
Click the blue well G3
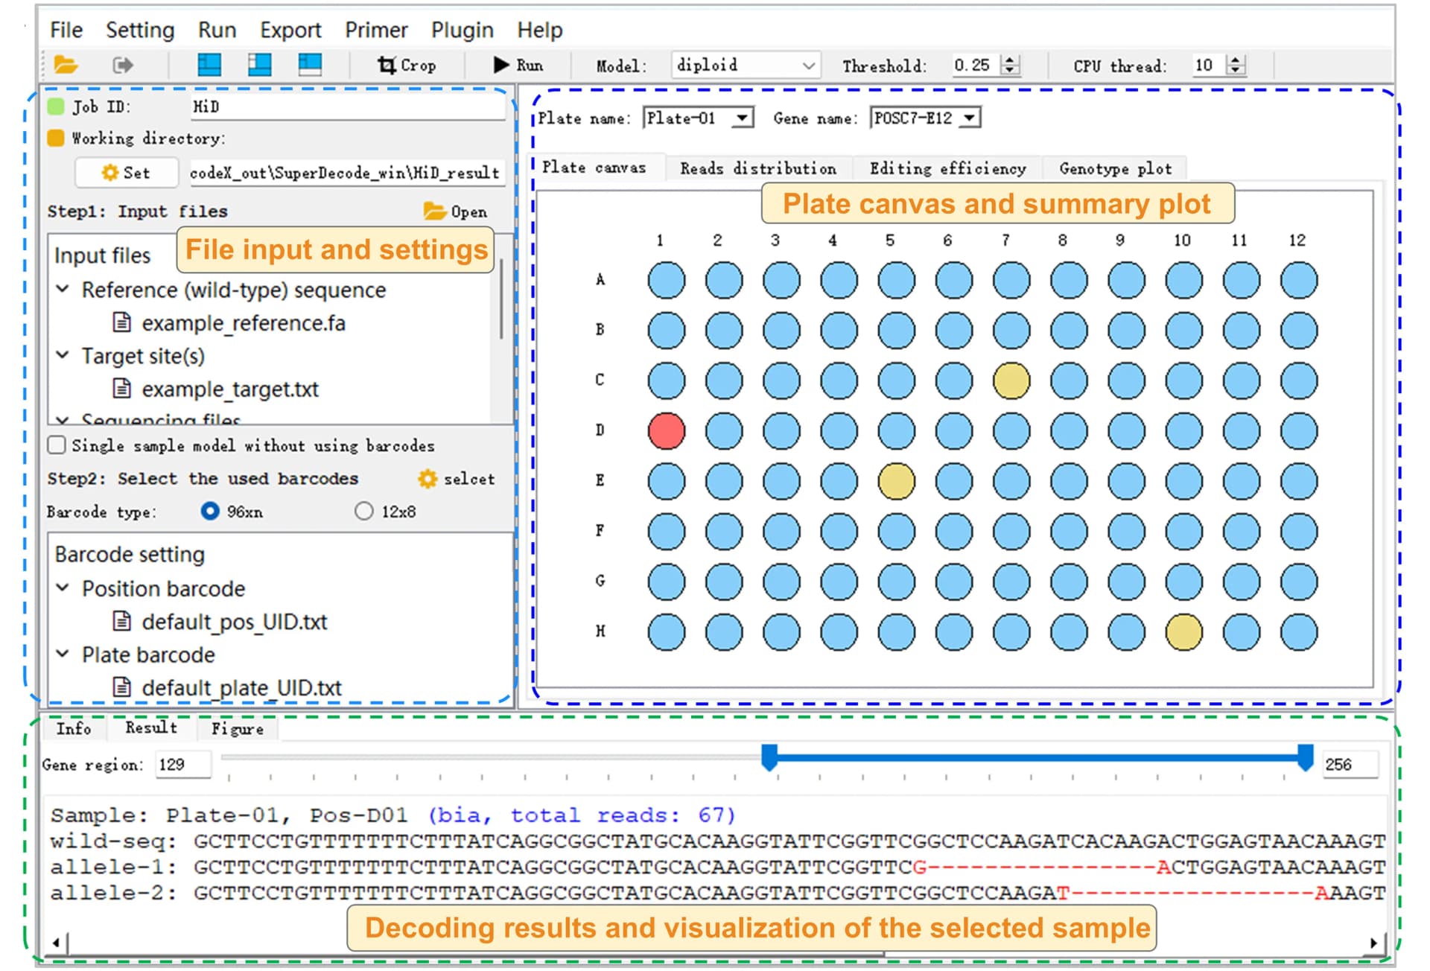point(781,582)
